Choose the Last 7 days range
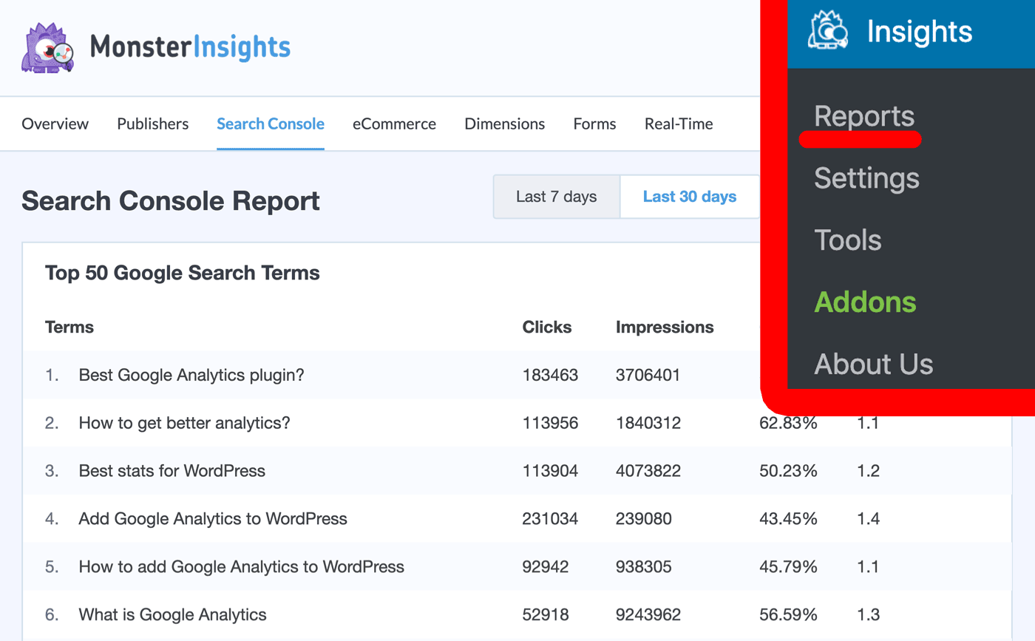The image size is (1035, 641). point(557,197)
